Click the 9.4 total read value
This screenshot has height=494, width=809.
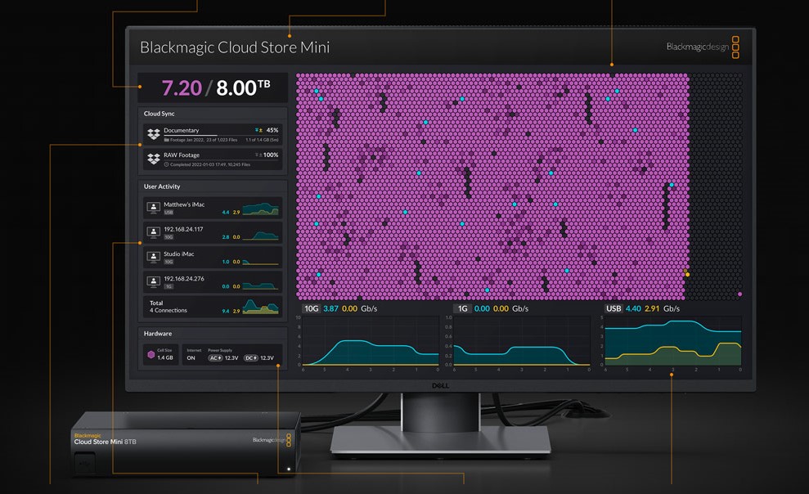tap(226, 311)
